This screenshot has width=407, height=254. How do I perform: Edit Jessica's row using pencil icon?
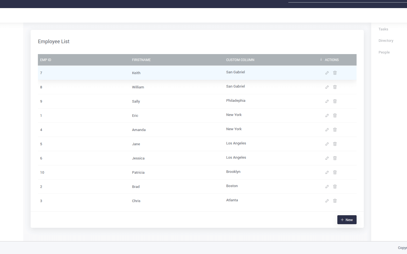click(x=327, y=158)
